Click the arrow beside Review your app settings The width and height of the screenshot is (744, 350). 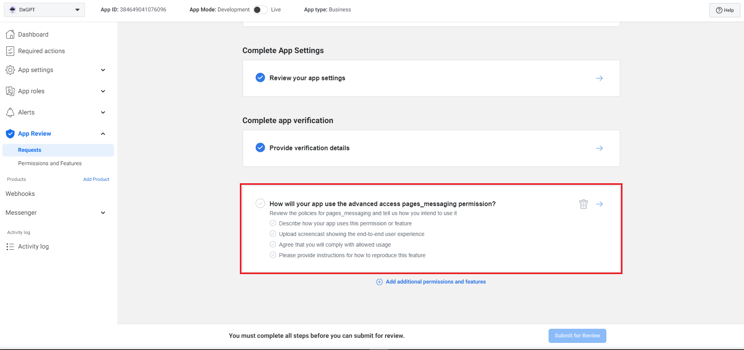pos(599,78)
